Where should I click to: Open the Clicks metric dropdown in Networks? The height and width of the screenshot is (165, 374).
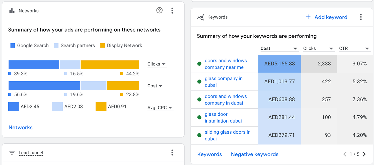click(x=157, y=64)
